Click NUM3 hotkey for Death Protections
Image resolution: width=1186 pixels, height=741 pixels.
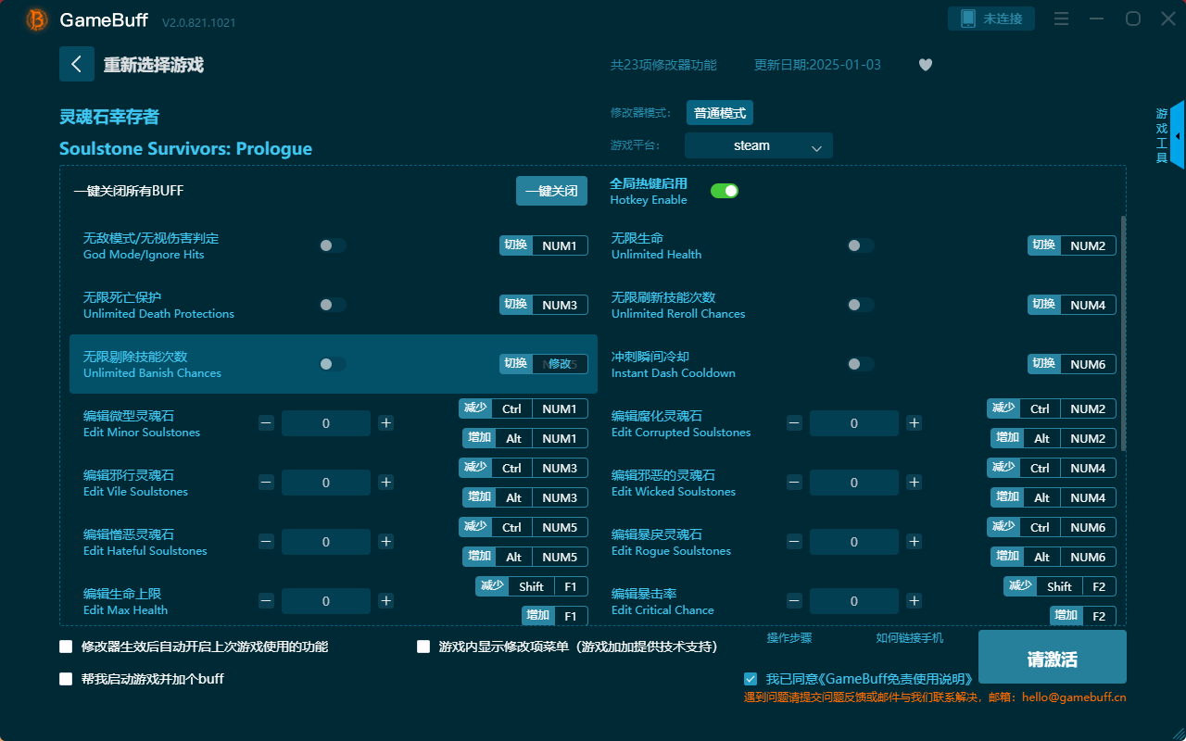(560, 305)
